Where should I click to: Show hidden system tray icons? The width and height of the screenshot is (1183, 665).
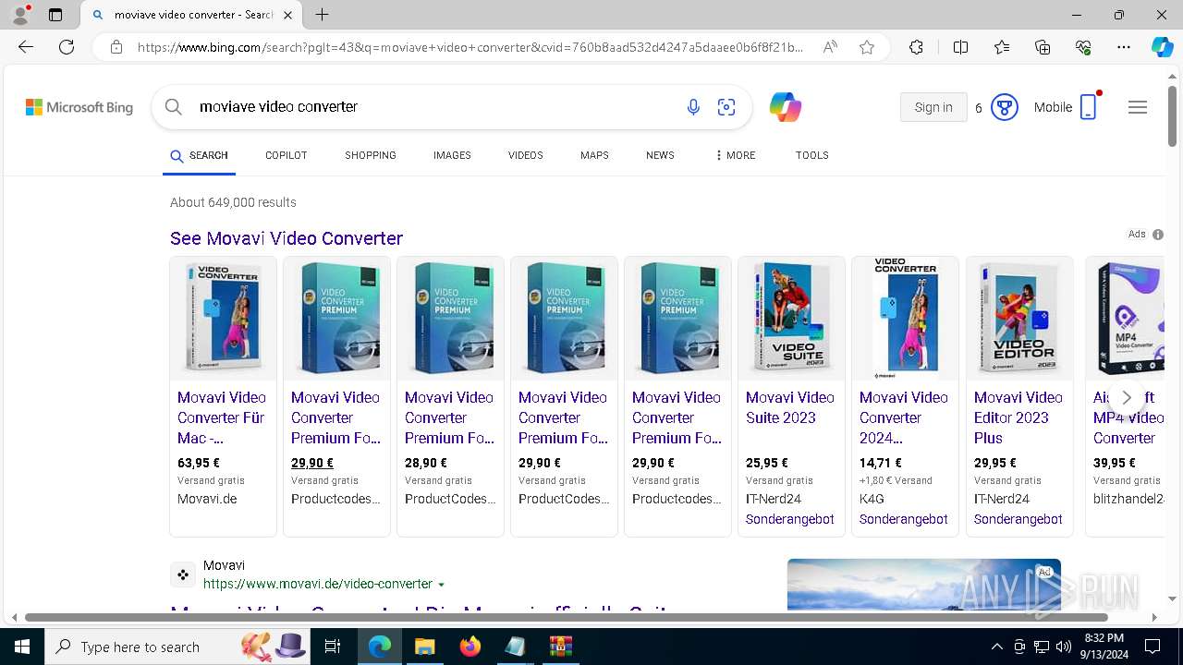tap(996, 647)
